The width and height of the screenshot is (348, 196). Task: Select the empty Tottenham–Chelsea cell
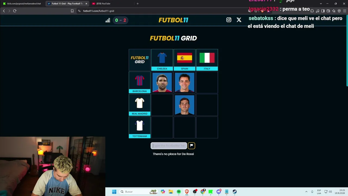[162, 127]
